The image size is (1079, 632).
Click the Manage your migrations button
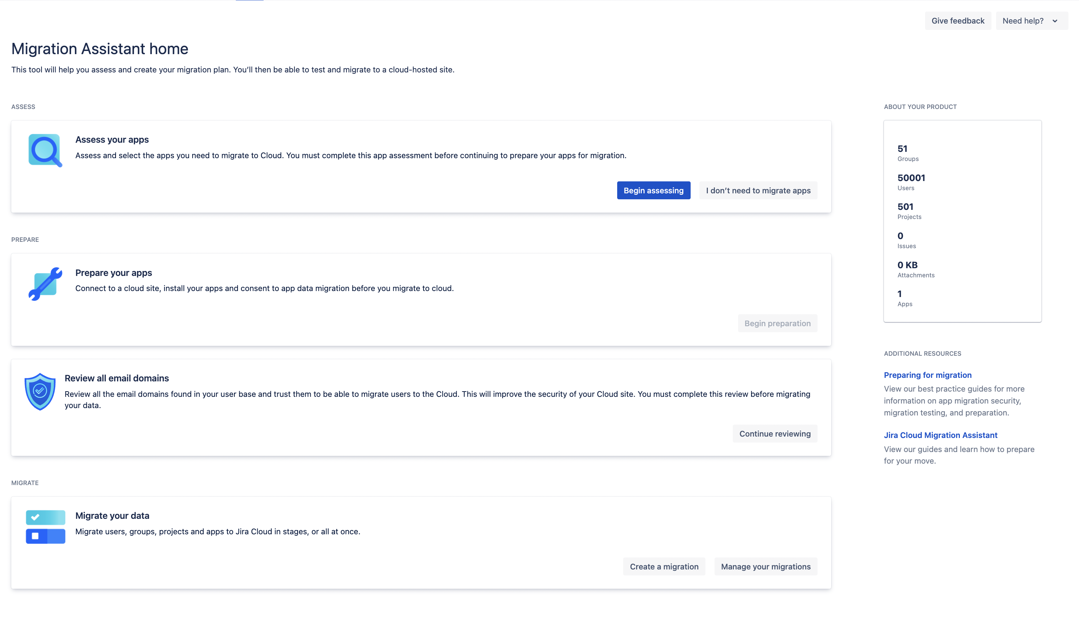pyautogui.click(x=765, y=566)
